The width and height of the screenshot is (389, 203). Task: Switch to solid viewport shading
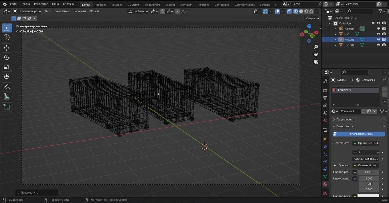301,11
